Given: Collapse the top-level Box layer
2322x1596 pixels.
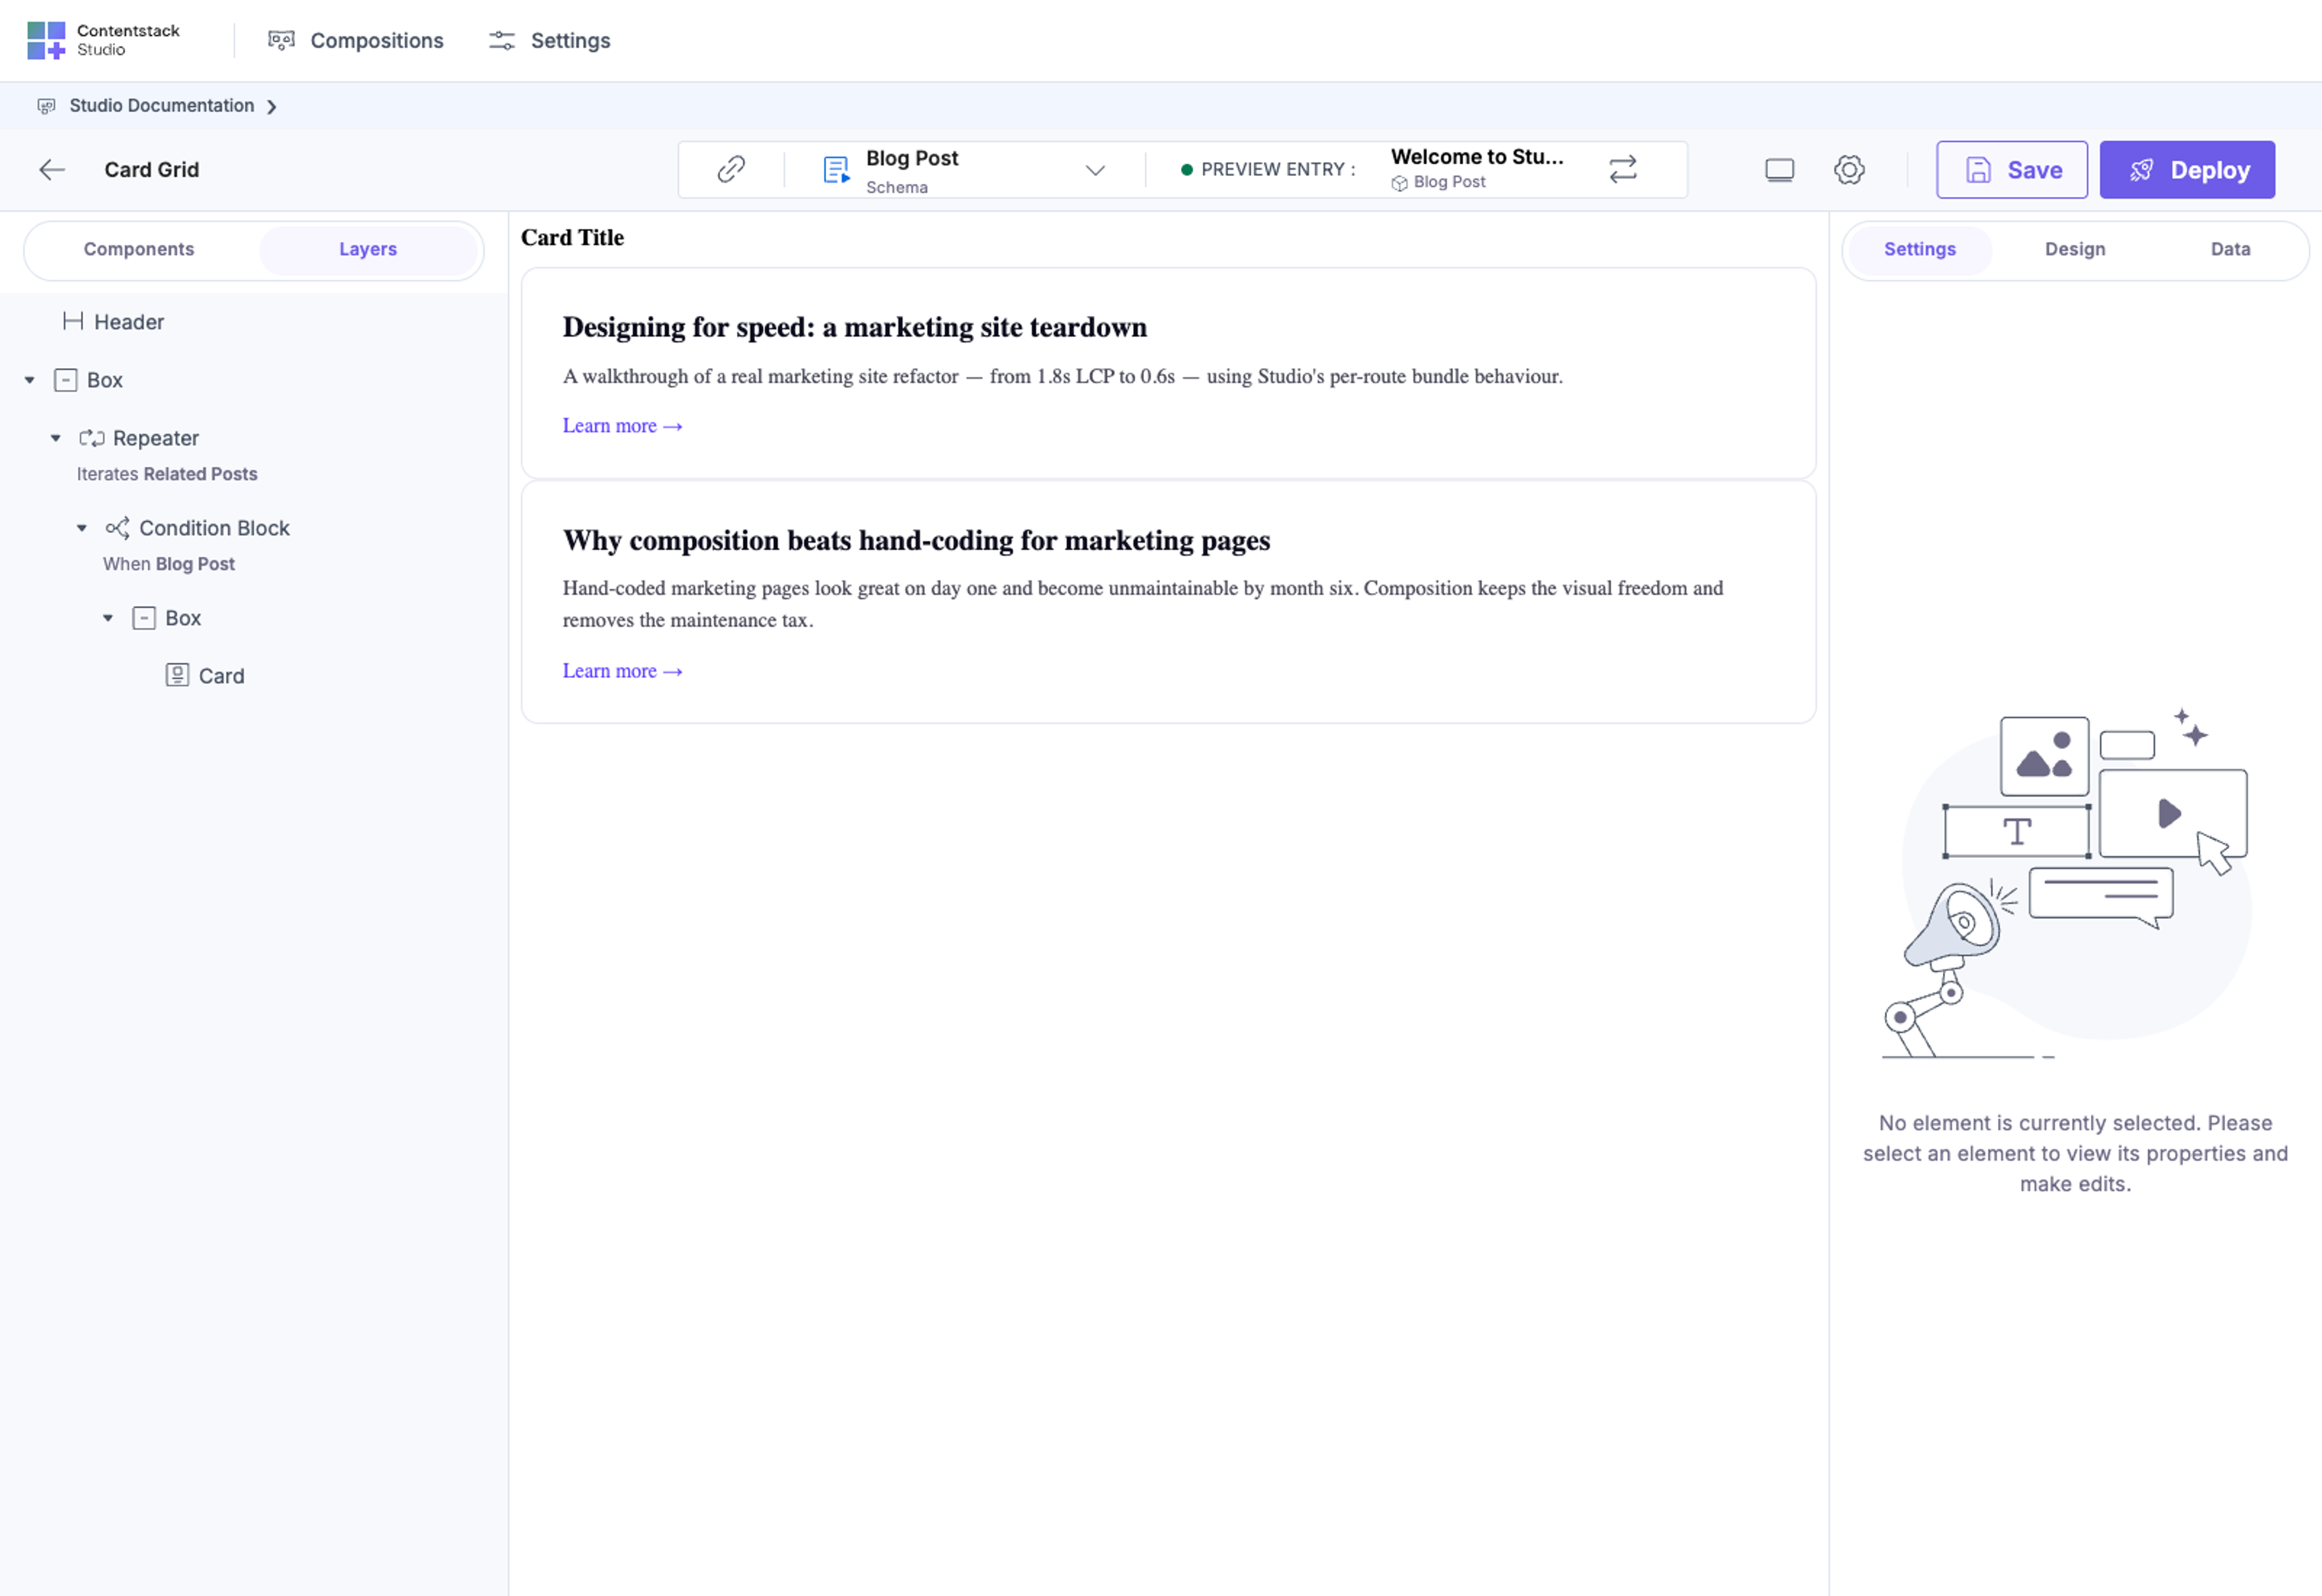Looking at the screenshot, I should (x=30, y=380).
